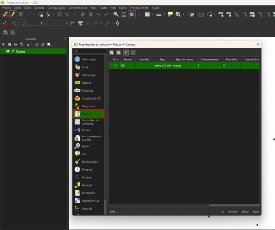The height and width of the screenshot is (230, 275).
Task: Toggle editing mode pencil in Campos dialog
Action: (126, 52)
